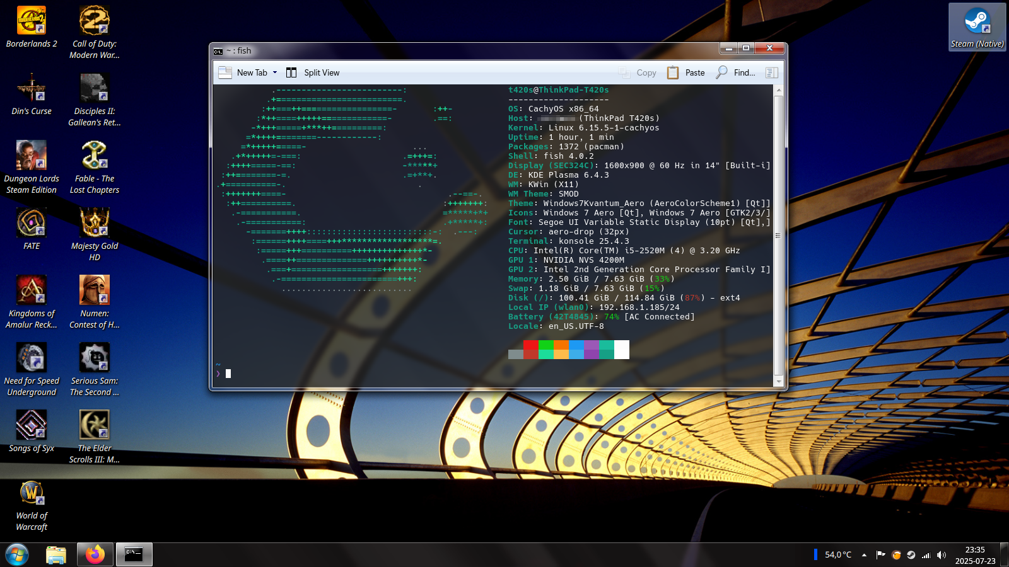
Task: Click the 'fish 4.0.2' shell text
Action: [569, 156]
